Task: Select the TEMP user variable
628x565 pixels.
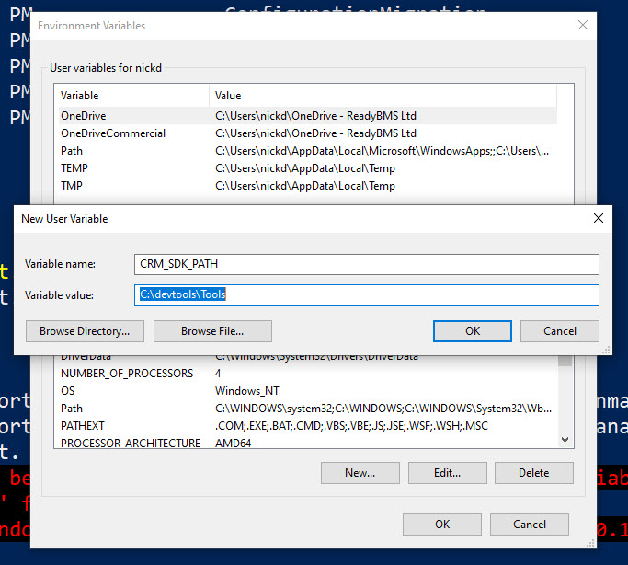Action: pyautogui.click(x=74, y=168)
